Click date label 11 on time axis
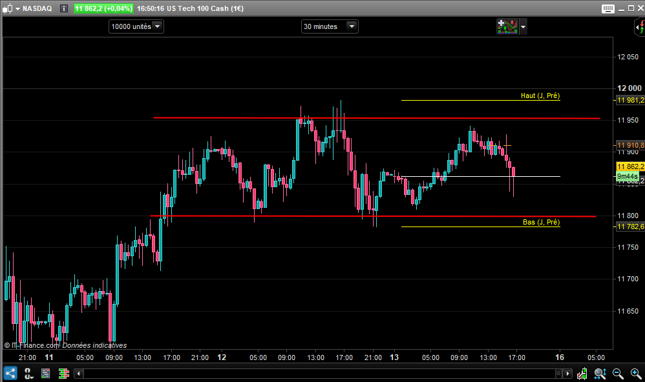The height and width of the screenshot is (382, 645). (49, 357)
